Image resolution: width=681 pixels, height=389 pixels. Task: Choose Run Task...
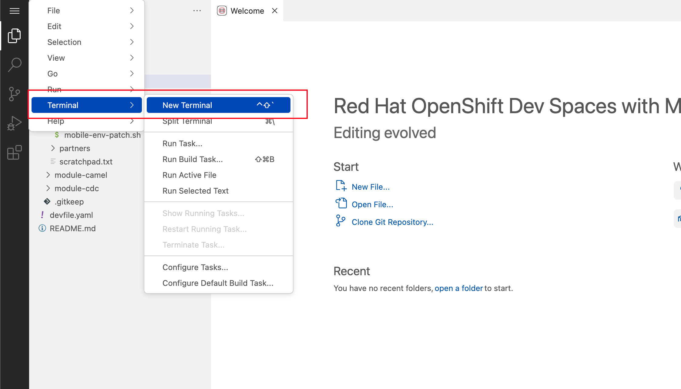219,144
